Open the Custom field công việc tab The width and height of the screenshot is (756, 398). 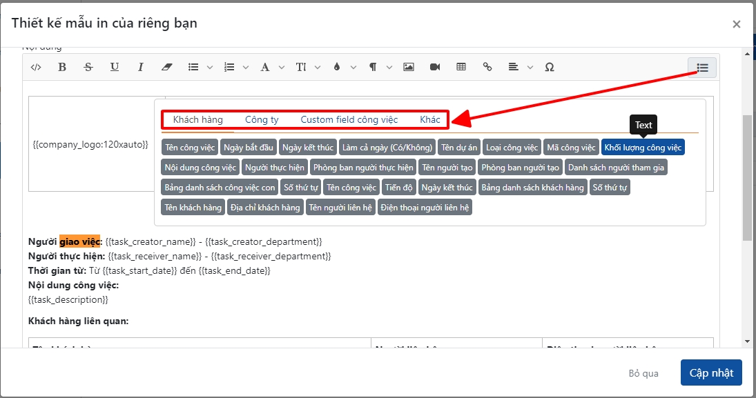(349, 119)
